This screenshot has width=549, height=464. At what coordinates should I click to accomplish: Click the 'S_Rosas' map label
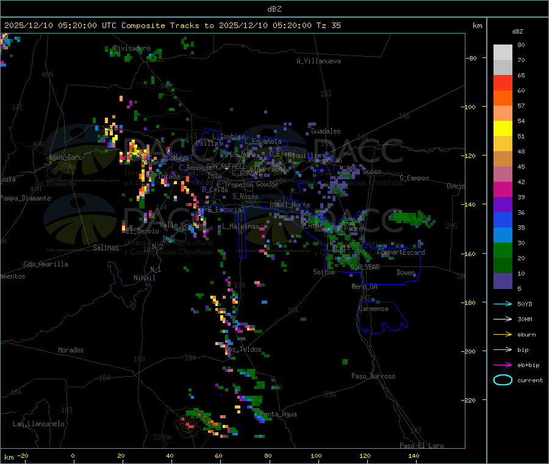pos(245,196)
